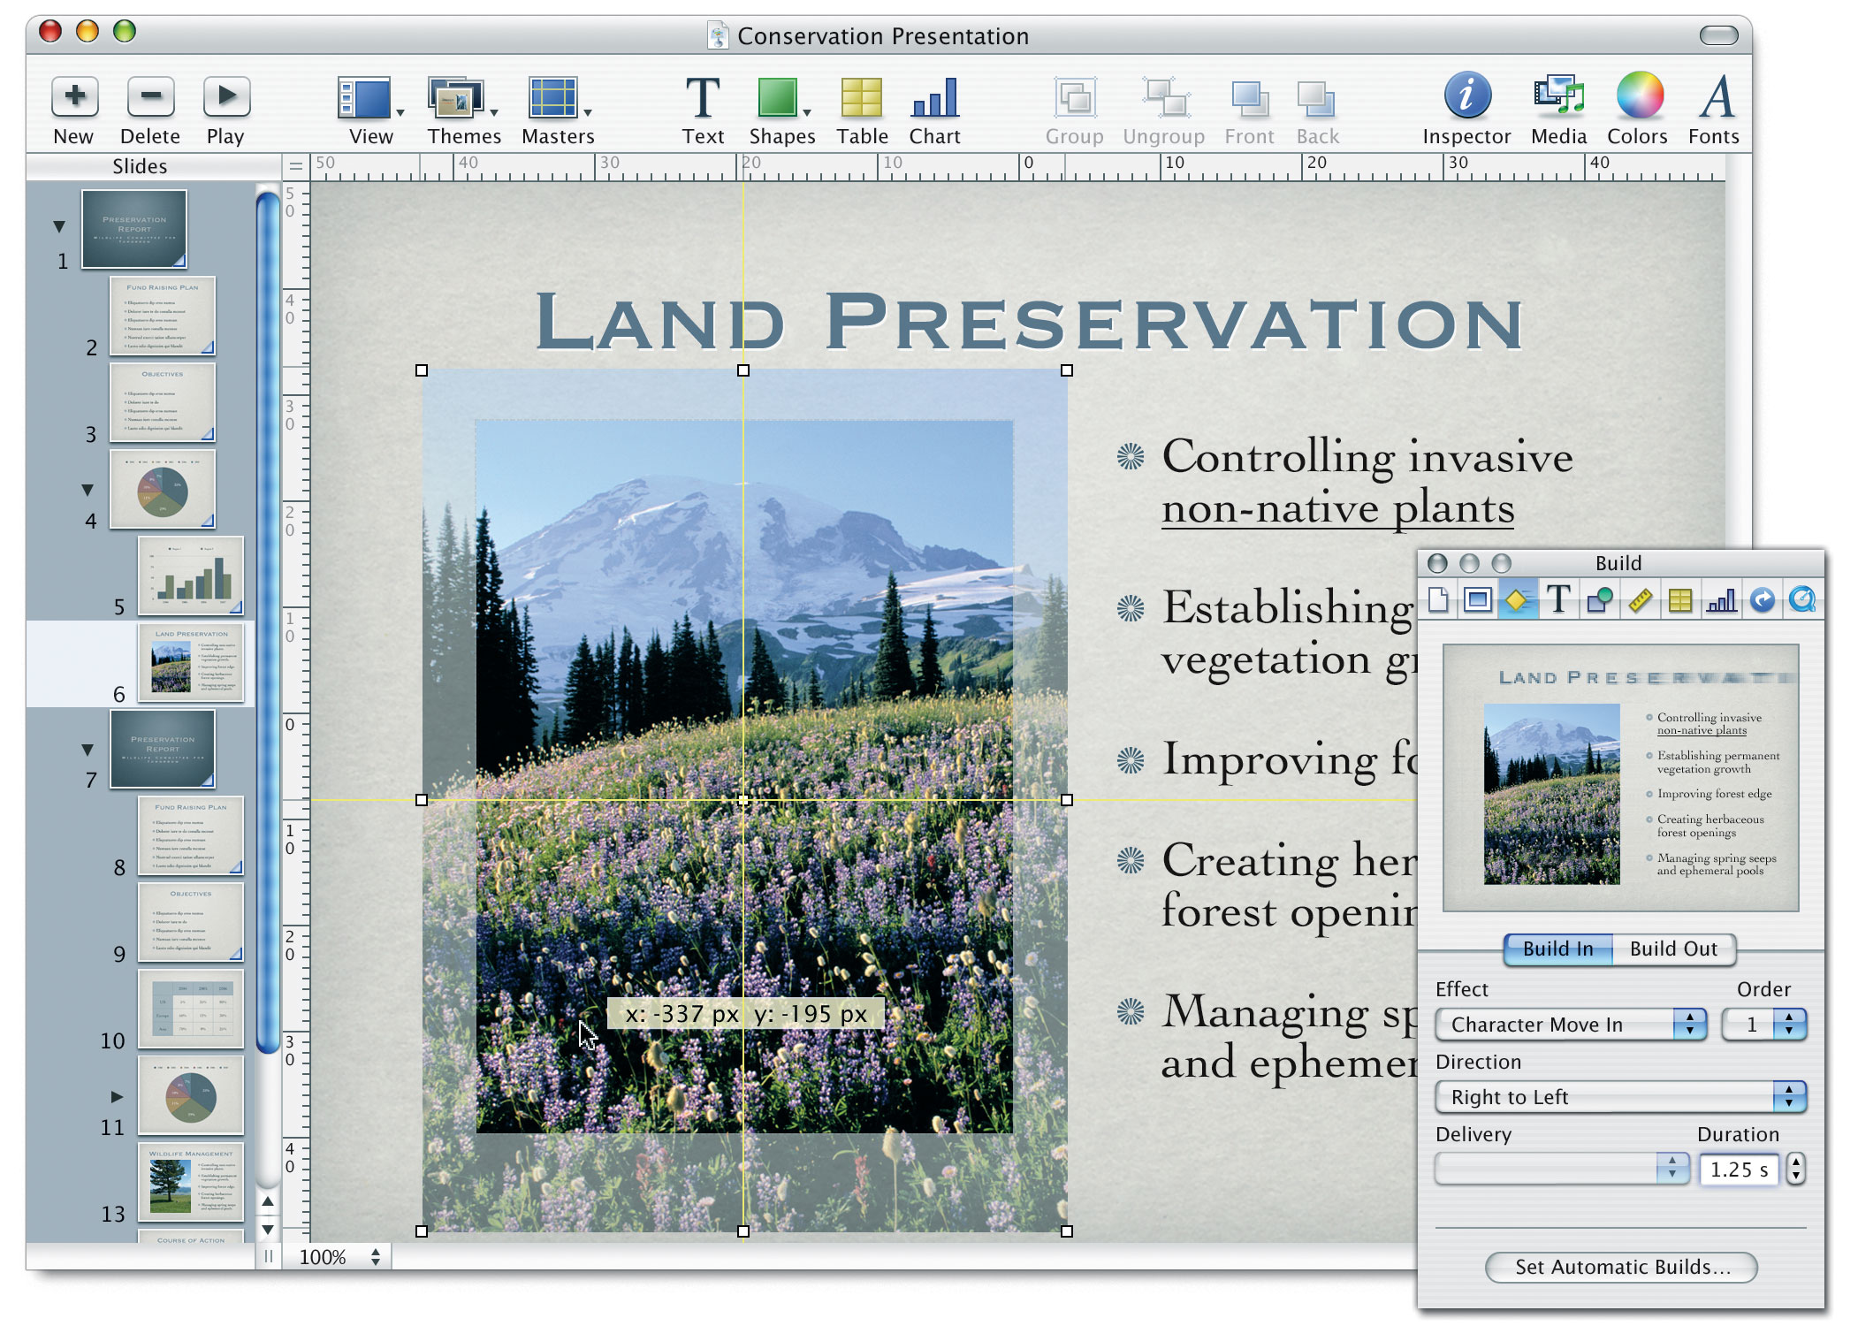Expand the slide 11 group
Screen dimensions: 1858x1326
117,1096
